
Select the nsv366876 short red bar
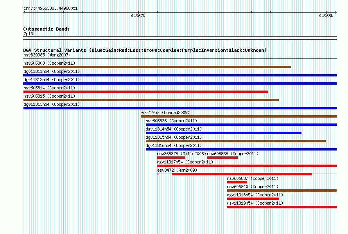click(x=171, y=158)
